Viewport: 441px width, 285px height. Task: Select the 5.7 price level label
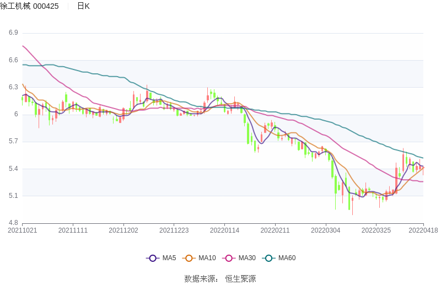[13, 142]
